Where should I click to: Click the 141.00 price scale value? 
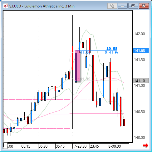point(140,86)
